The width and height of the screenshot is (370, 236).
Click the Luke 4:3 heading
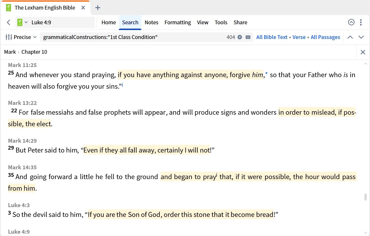pyautogui.click(x=19, y=205)
